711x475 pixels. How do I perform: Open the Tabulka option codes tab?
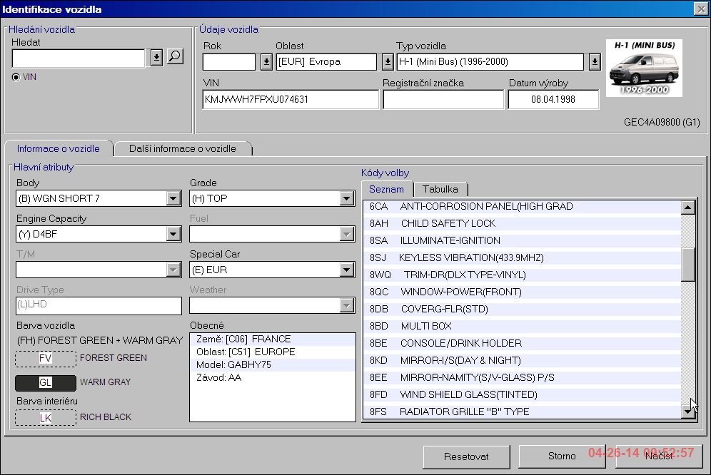(x=440, y=189)
